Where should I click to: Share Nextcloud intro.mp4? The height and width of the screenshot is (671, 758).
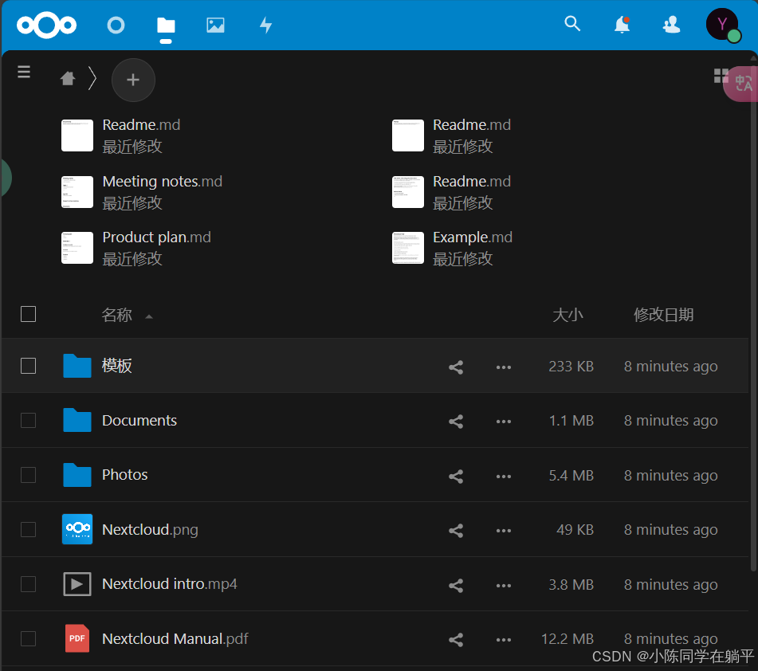(x=456, y=586)
